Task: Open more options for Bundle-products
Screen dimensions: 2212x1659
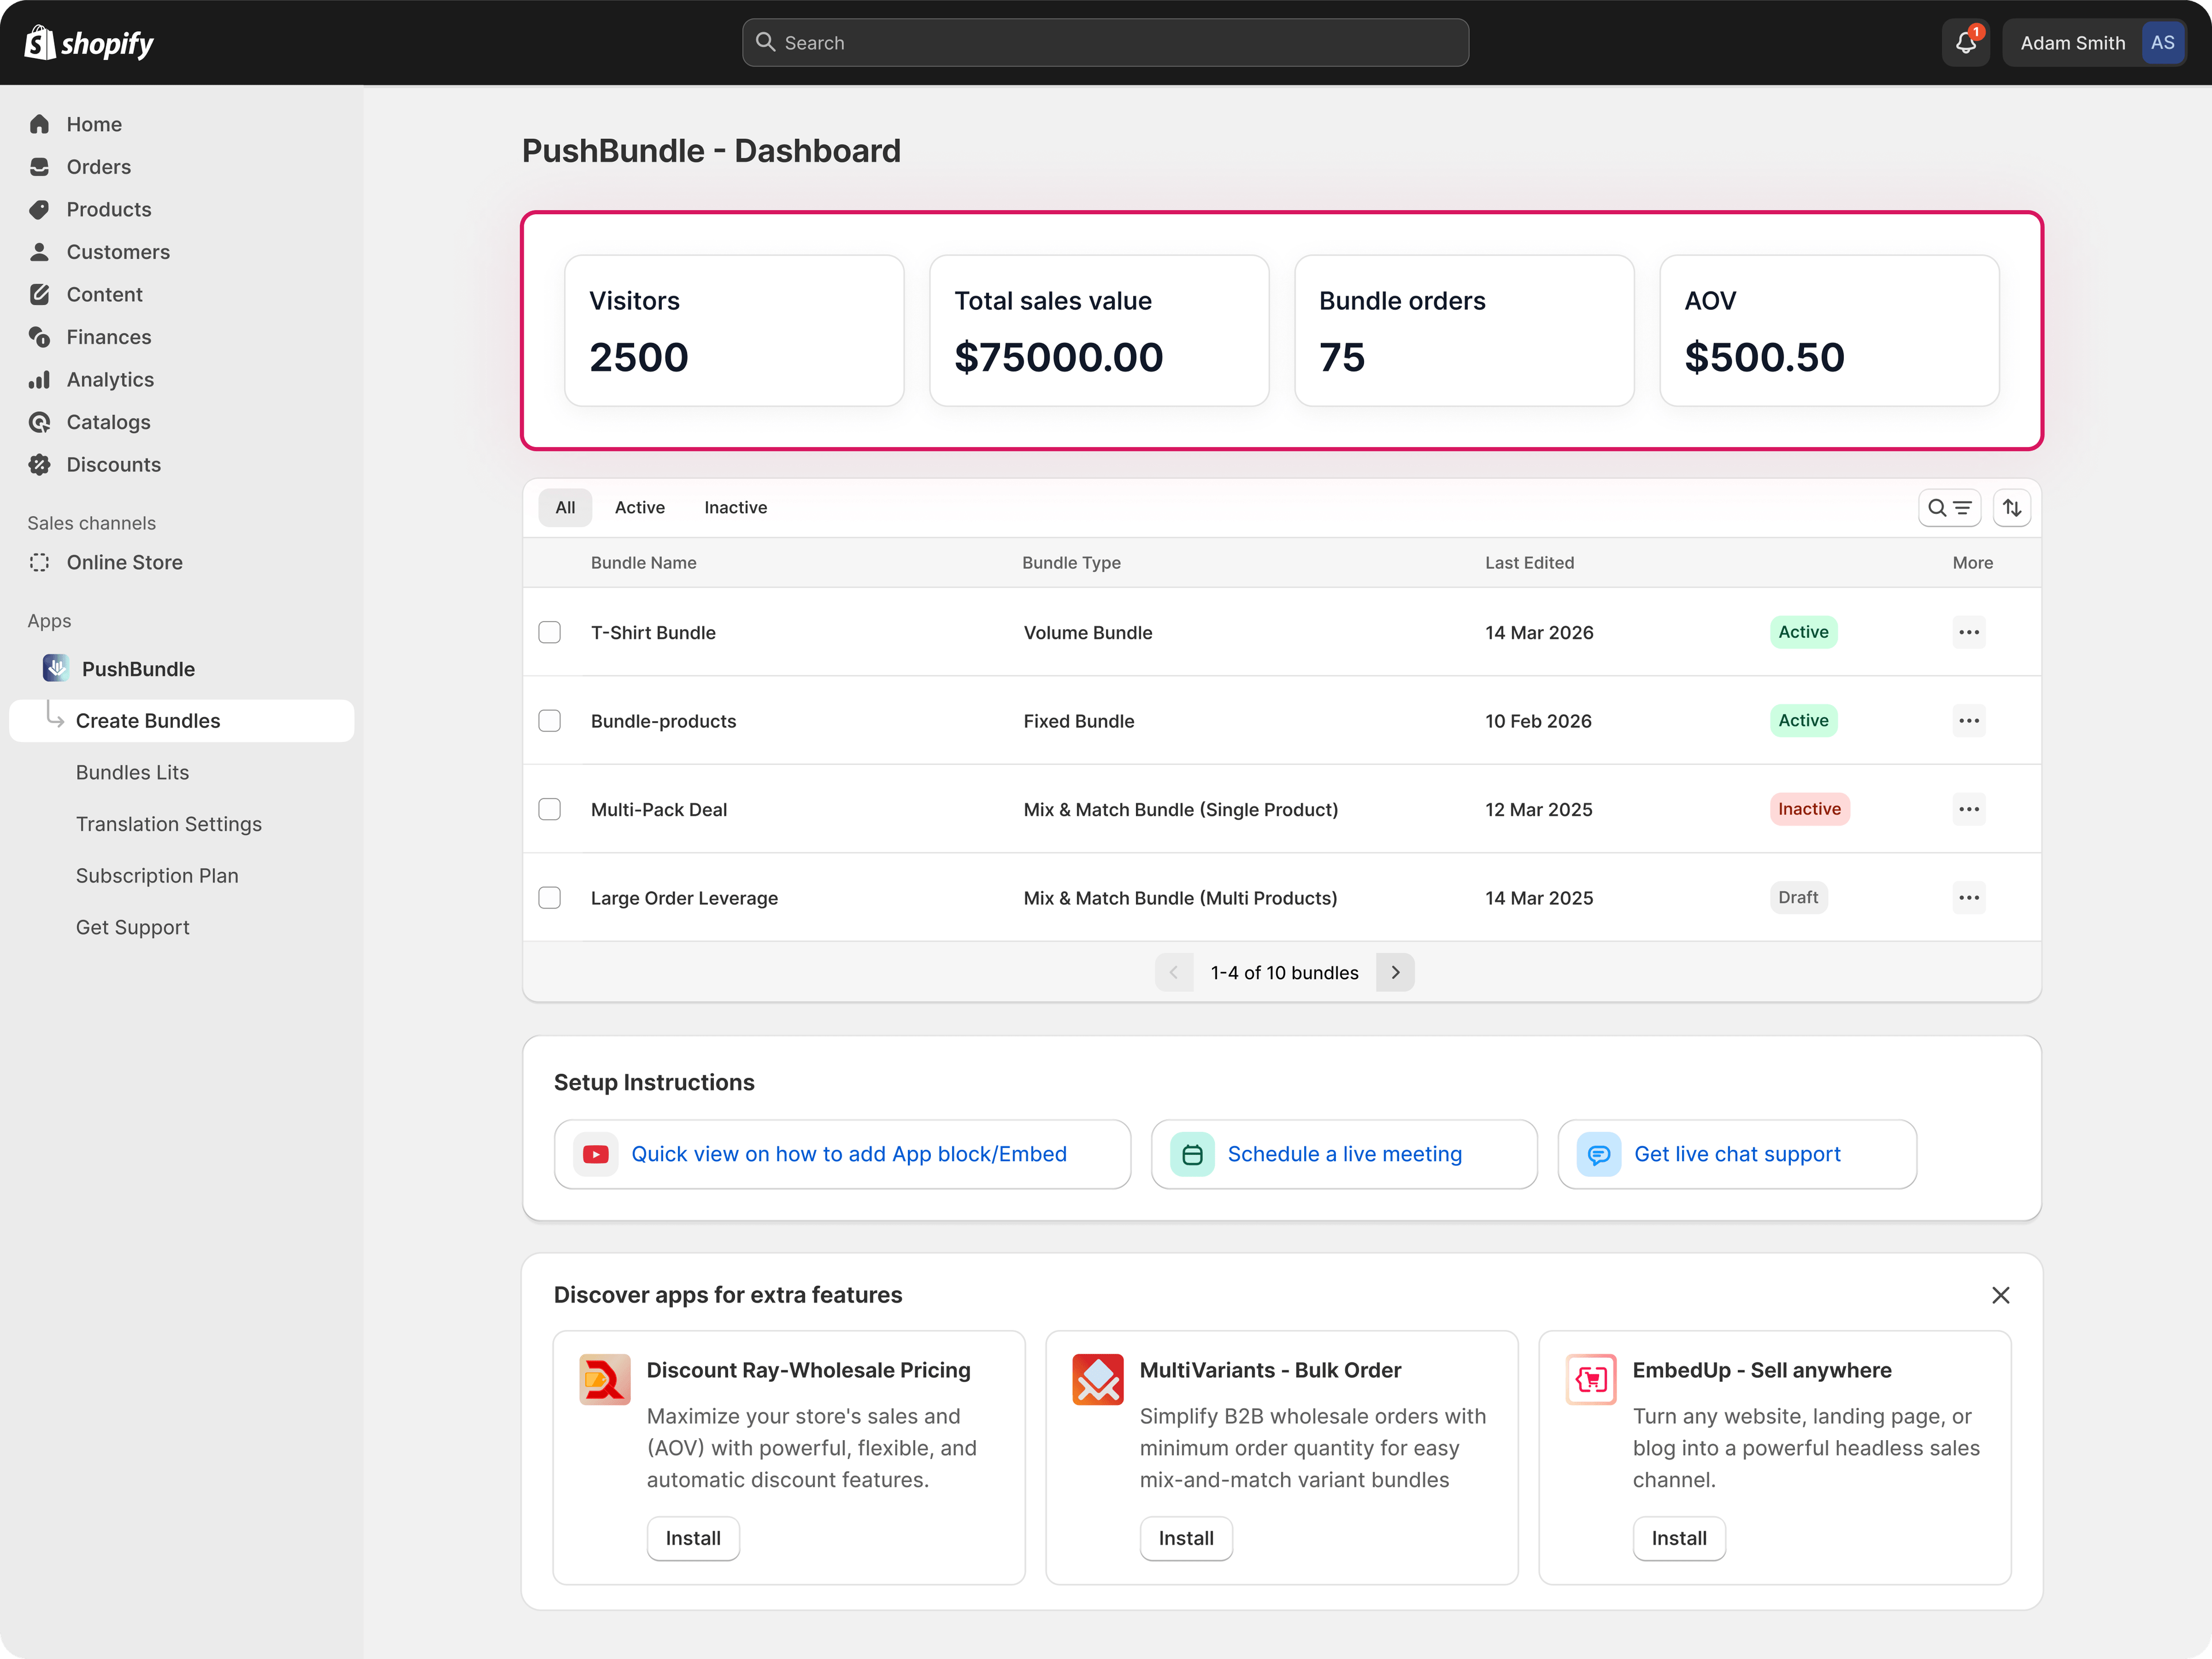Action: click(x=1969, y=721)
